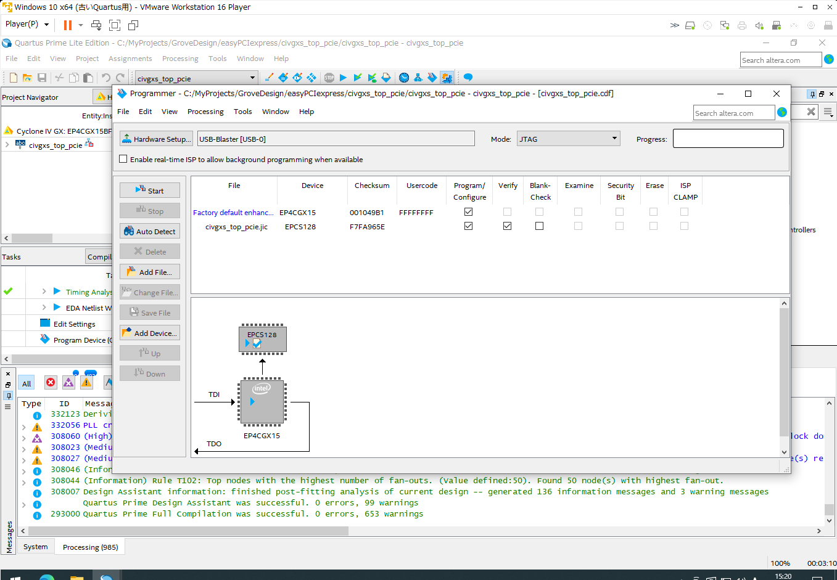Viewport: 837px width, 580px height.
Task: Open the Platform Designer icon in Quartus toolbar
Action: [447, 78]
